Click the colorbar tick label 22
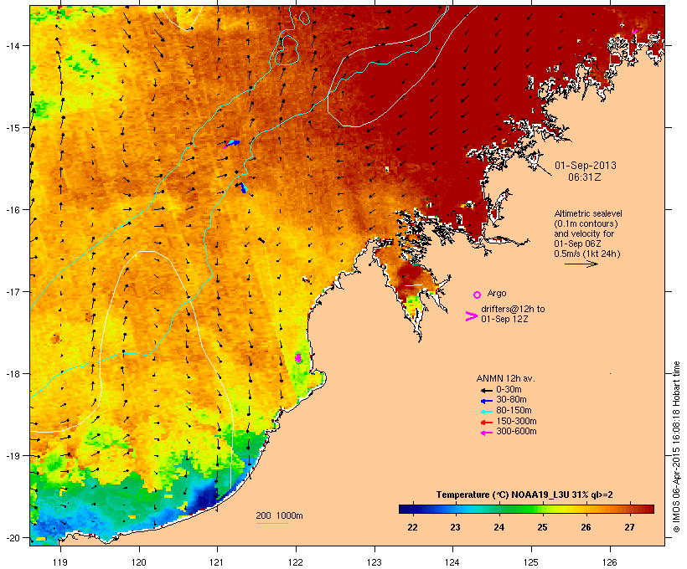Viewport: 687px width, 569px height. 412,527
